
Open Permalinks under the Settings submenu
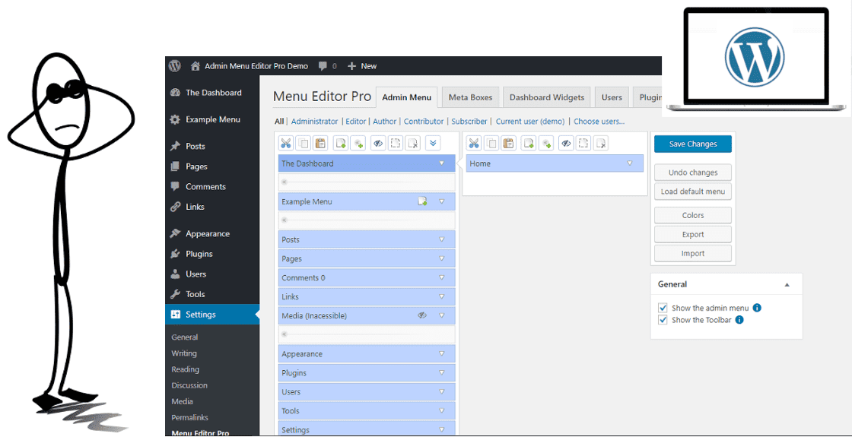pyautogui.click(x=189, y=417)
